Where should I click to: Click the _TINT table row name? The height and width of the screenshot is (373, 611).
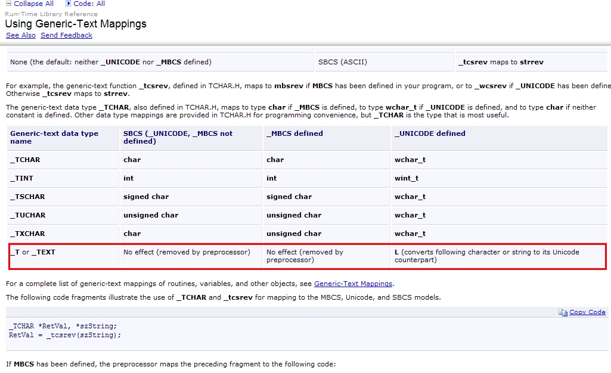21,178
